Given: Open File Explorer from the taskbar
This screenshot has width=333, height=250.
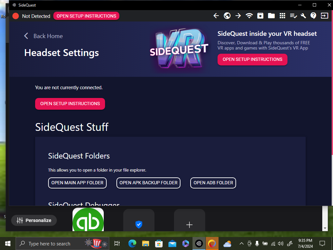Looking at the screenshot, I should [x=145, y=243].
